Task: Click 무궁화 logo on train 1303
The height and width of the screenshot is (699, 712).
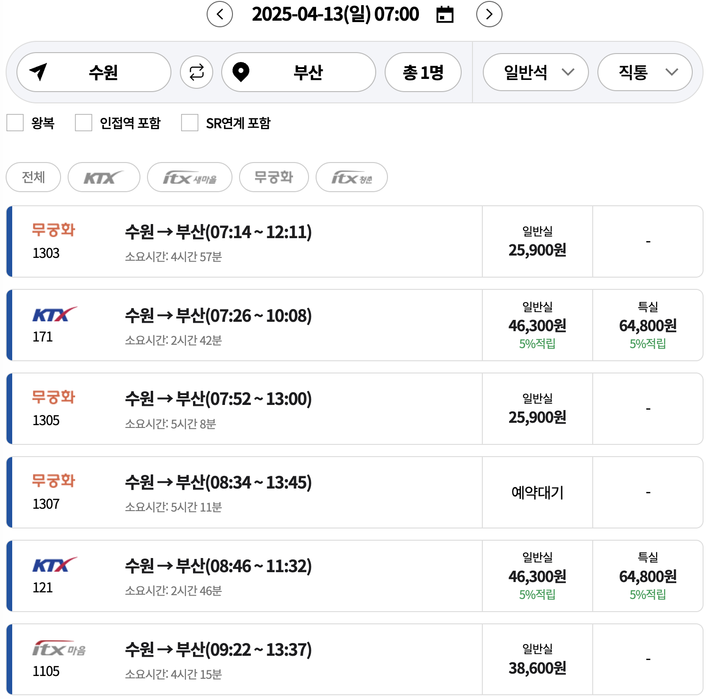Action: click(54, 230)
